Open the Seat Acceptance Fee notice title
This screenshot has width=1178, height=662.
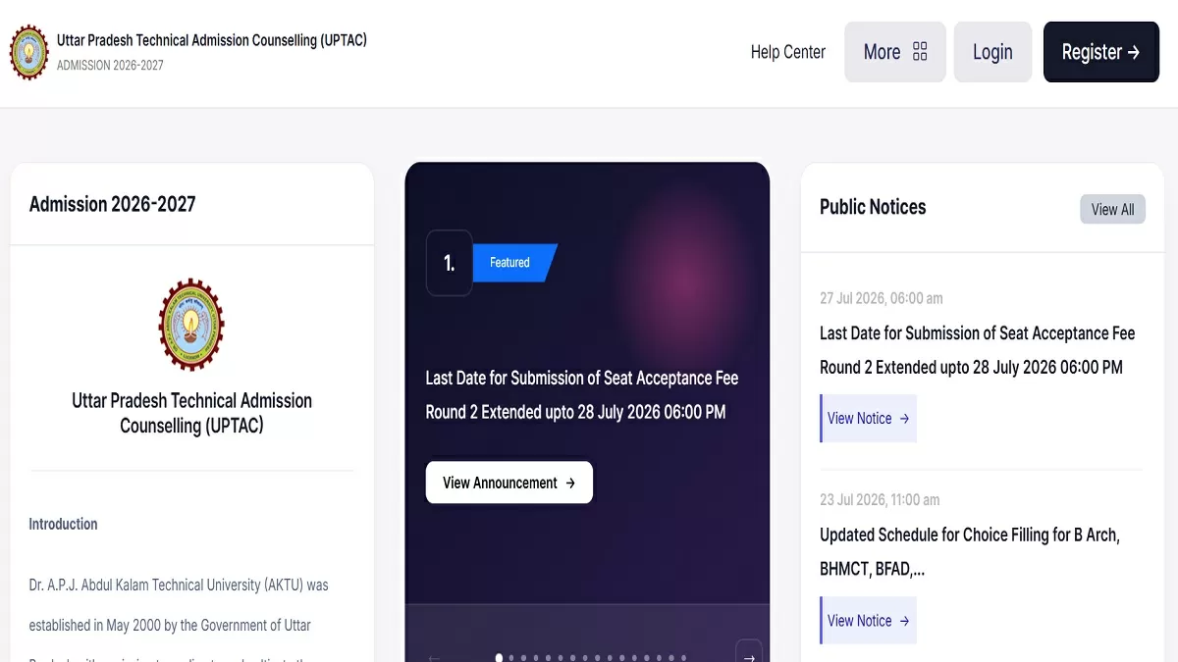[x=977, y=350]
